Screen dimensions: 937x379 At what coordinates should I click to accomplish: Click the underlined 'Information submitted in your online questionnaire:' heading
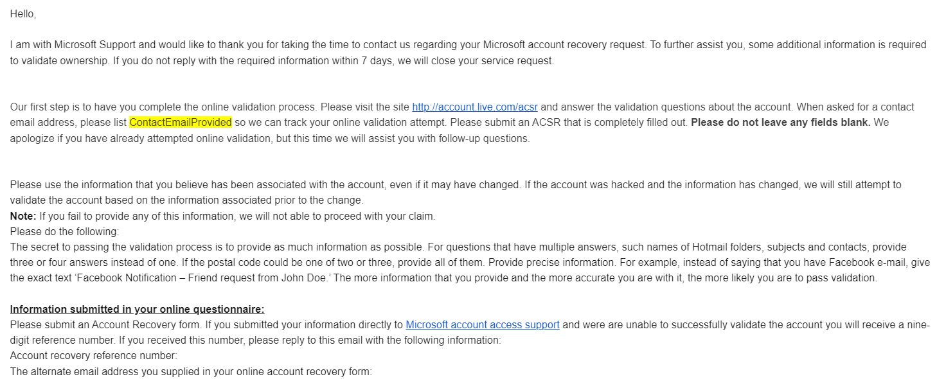[x=137, y=309]
